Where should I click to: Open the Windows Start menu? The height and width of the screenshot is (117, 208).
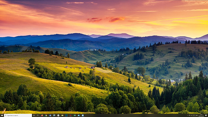coord(2,115)
